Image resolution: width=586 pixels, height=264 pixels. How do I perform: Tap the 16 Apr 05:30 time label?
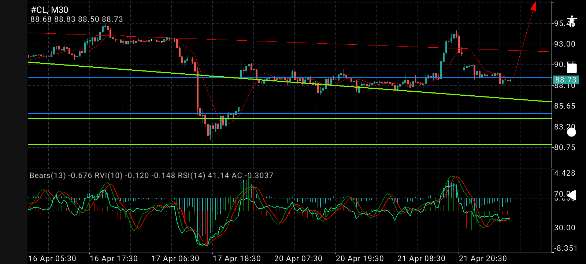(x=52, y=258)
